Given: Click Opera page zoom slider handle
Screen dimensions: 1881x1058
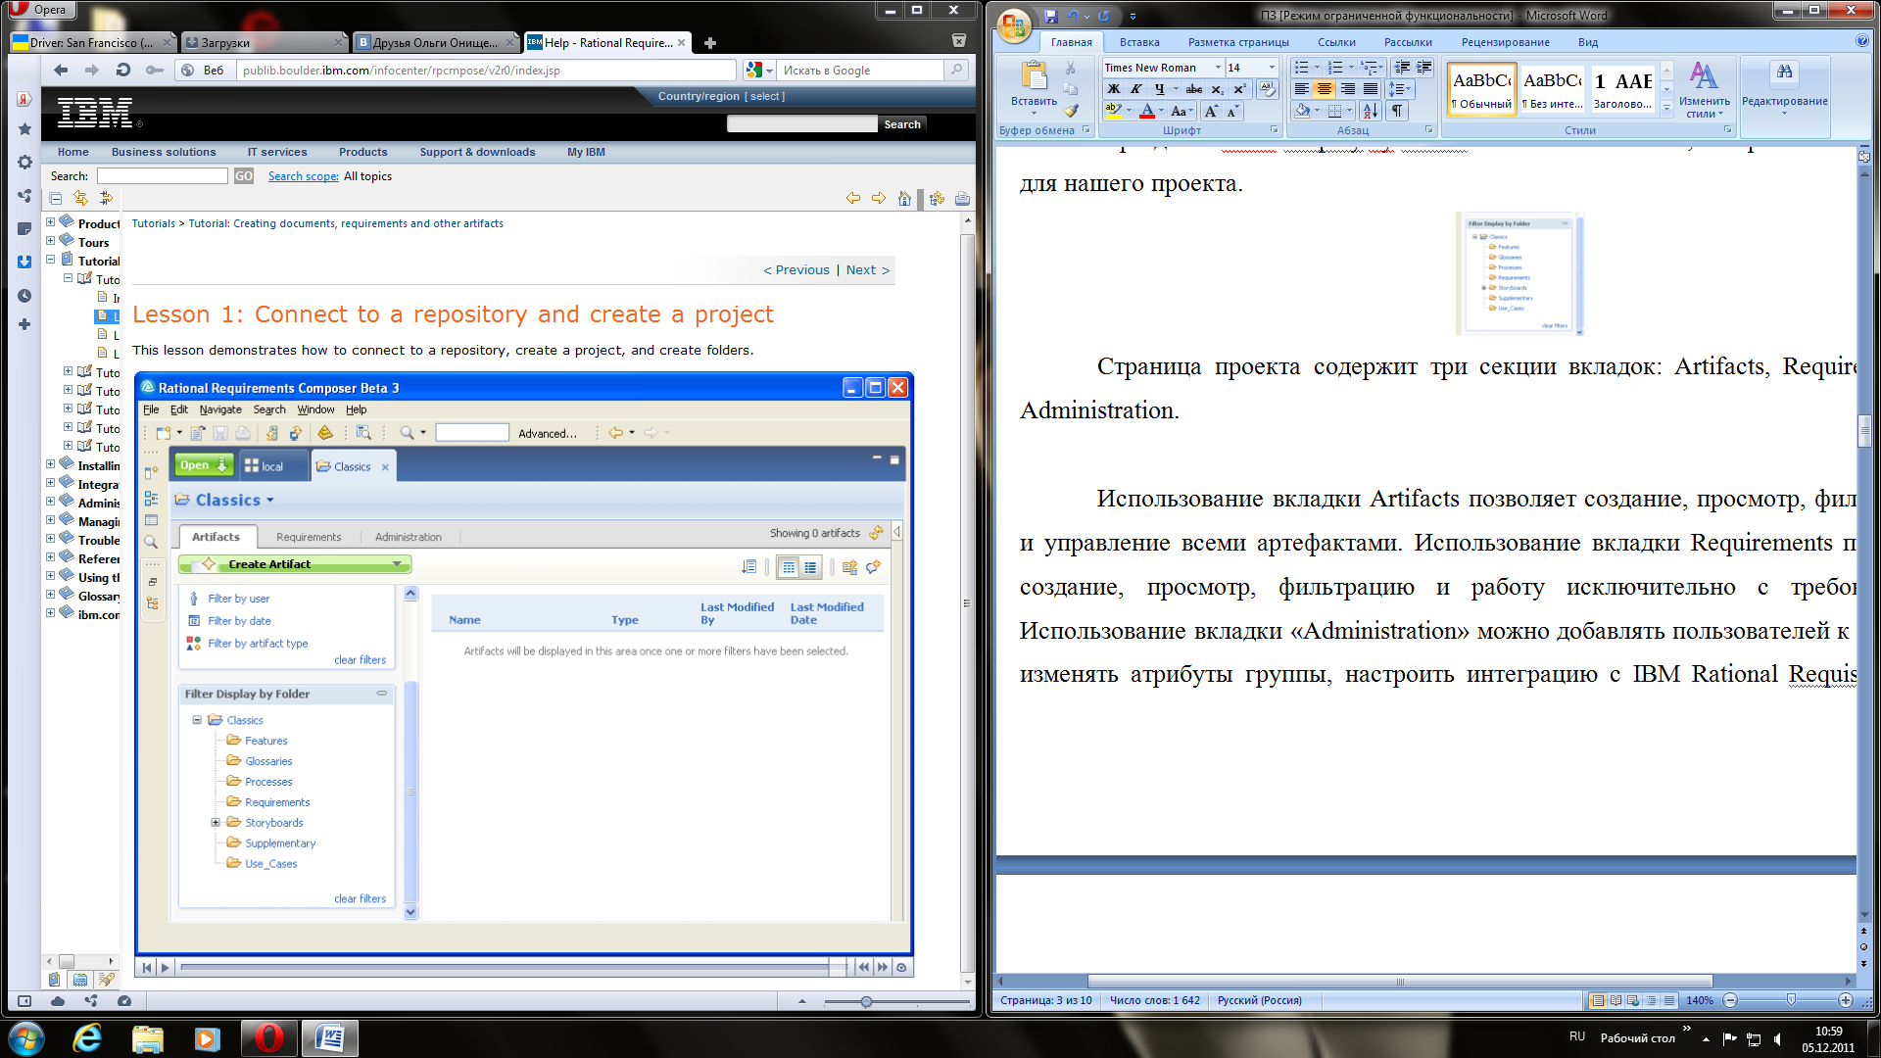Looking at the screenshot, I should [x=866, y=1001].
